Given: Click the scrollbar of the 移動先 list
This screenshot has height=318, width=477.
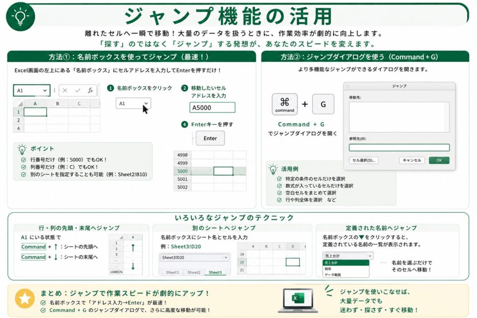Looking at the screenshot, I should pyautogui.click(x=447, y=117).
